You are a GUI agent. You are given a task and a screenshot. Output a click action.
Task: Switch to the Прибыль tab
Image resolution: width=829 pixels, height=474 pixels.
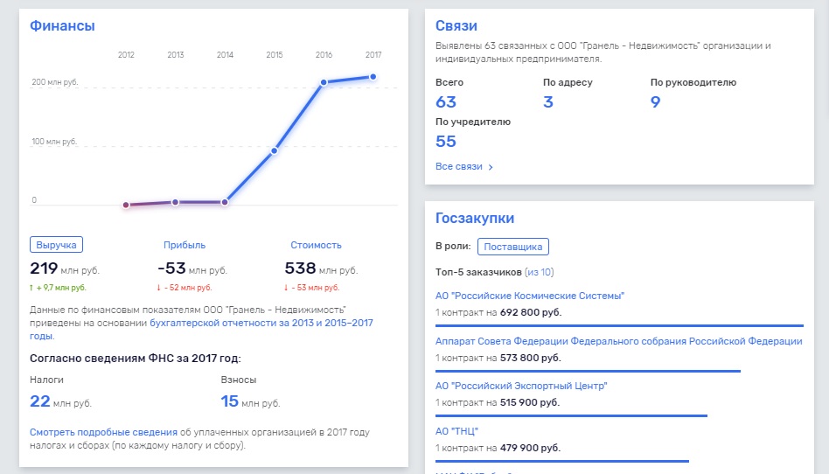point(184,245)
